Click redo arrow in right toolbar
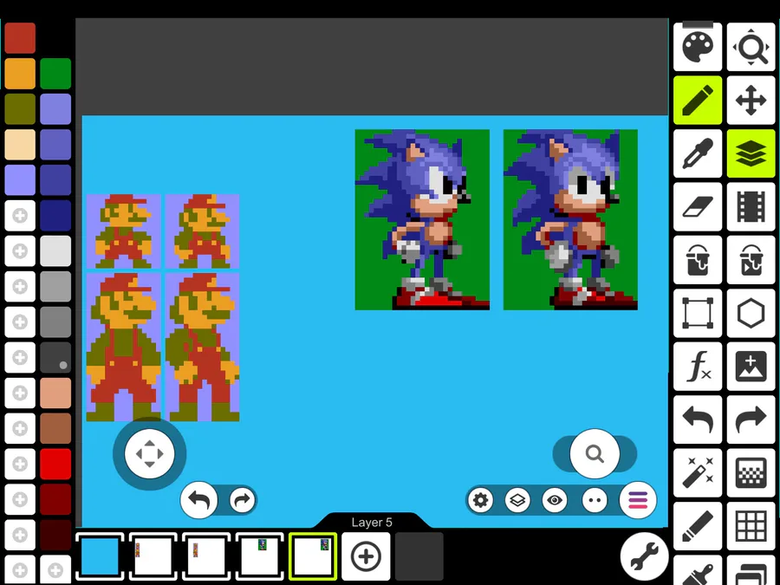 (751, 419)
